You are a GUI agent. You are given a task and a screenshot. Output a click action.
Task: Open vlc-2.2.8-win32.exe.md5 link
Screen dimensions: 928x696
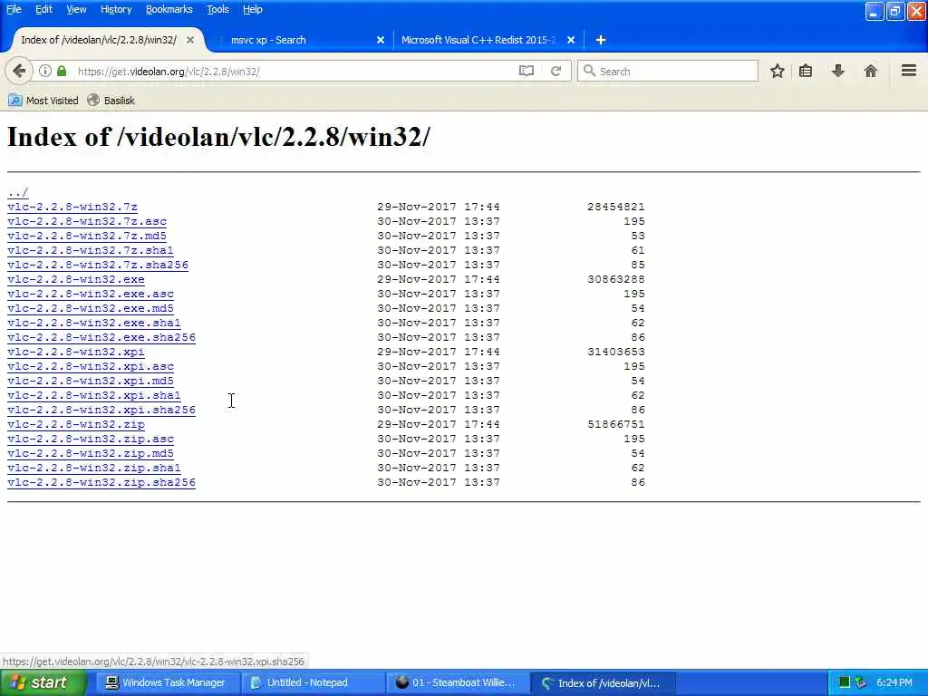pos(91,308)
